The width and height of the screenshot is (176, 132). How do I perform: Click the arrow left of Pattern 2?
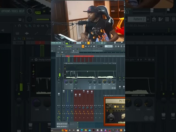click(104, 46)
